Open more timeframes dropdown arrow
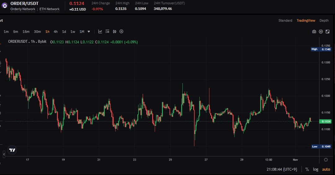Screen dimensions: 335x175 coord(89,32)
